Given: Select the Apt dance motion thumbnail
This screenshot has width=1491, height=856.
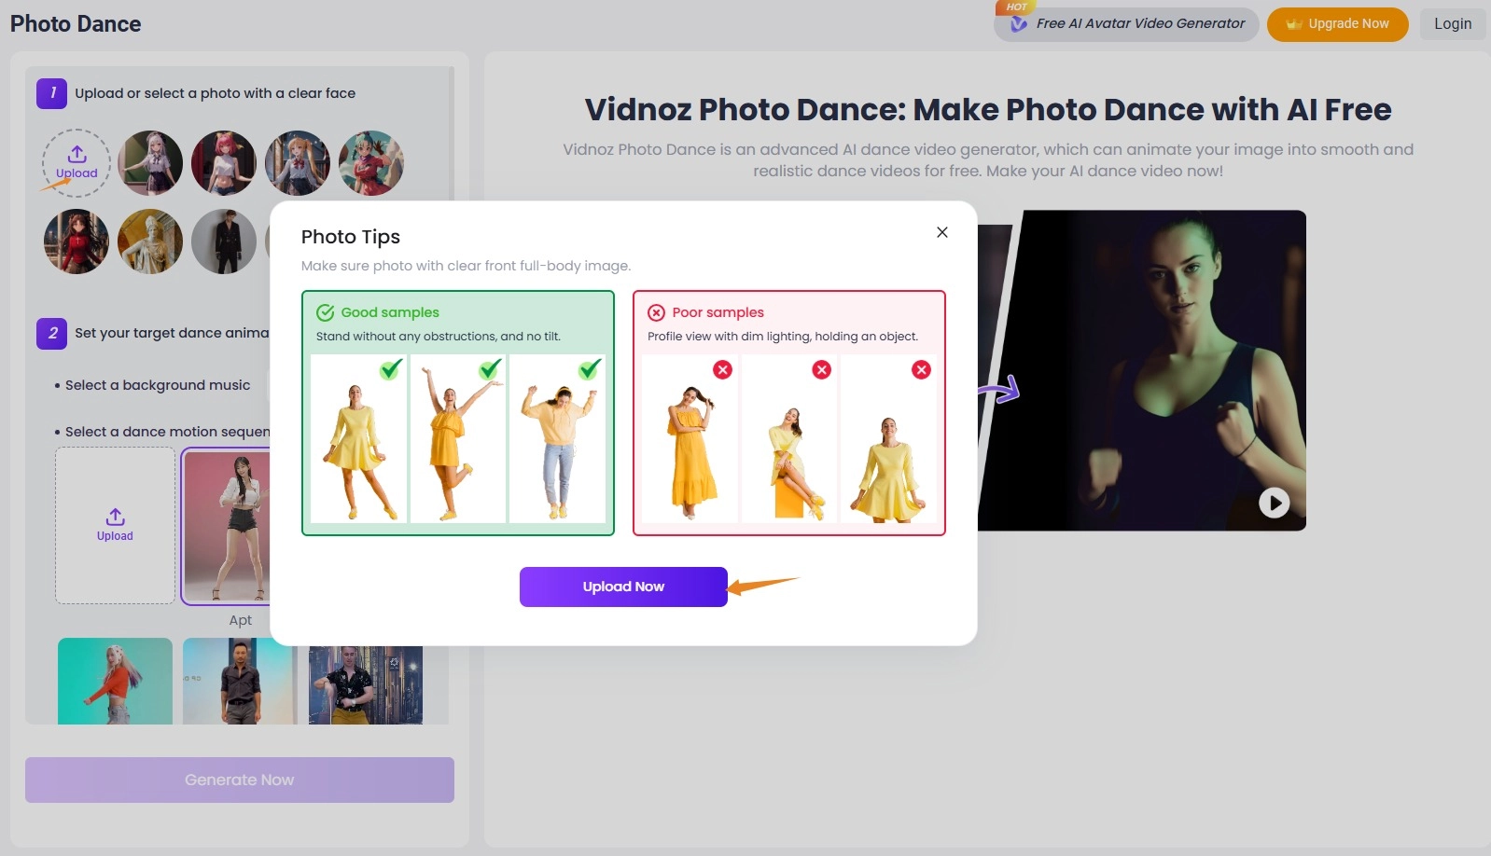Looking at the screenshot, I should 227,526.
